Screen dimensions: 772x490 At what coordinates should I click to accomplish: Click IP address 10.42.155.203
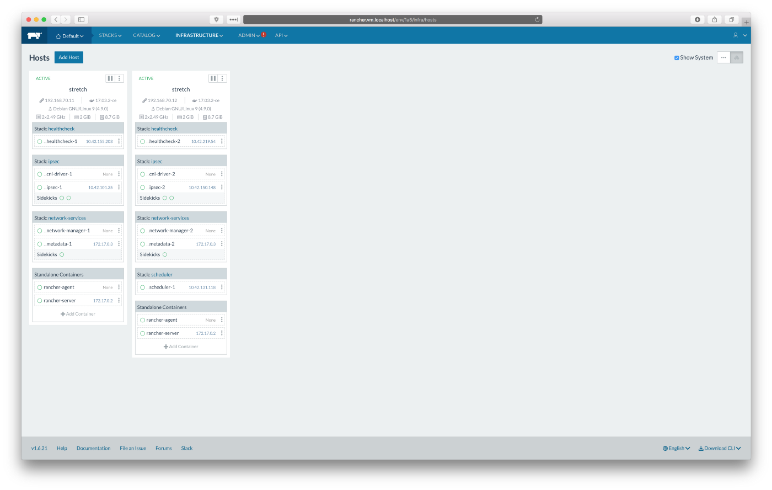99,142
